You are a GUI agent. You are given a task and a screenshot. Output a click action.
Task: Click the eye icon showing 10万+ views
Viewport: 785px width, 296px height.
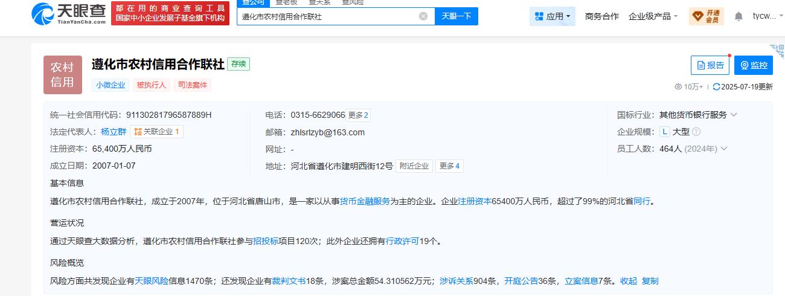pos(678,87)
